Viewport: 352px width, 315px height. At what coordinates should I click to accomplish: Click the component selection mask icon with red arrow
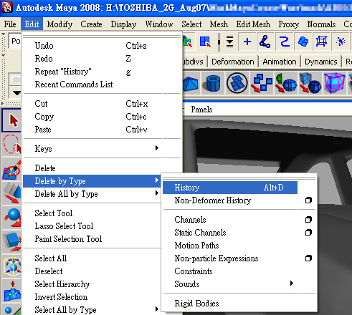[205, 42]
